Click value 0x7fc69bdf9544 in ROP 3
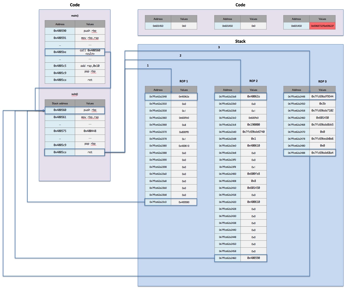 [x=322, y=96]
